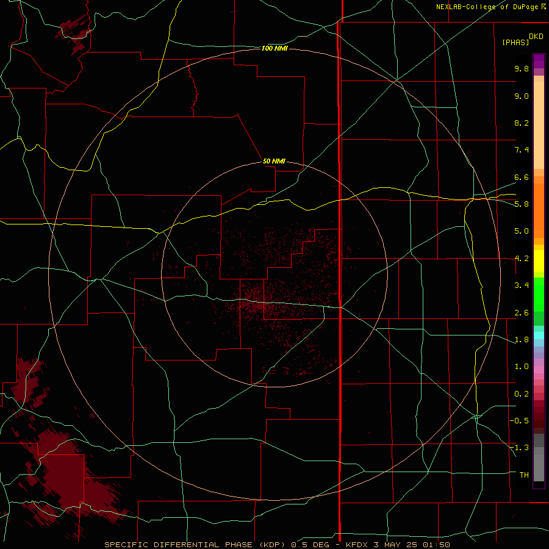
Task: Select the 5.0 value on the scale
Action: (x=522, y=231)
